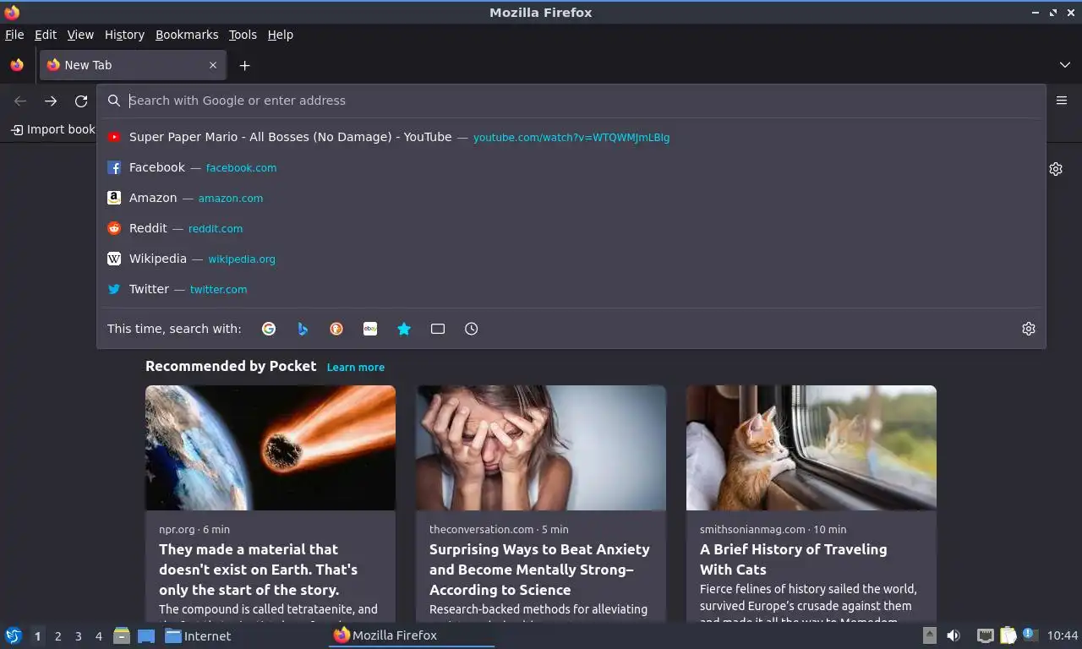Open the kitten on train thumbnail
The image size is (1082, 649).
point(811,448)
